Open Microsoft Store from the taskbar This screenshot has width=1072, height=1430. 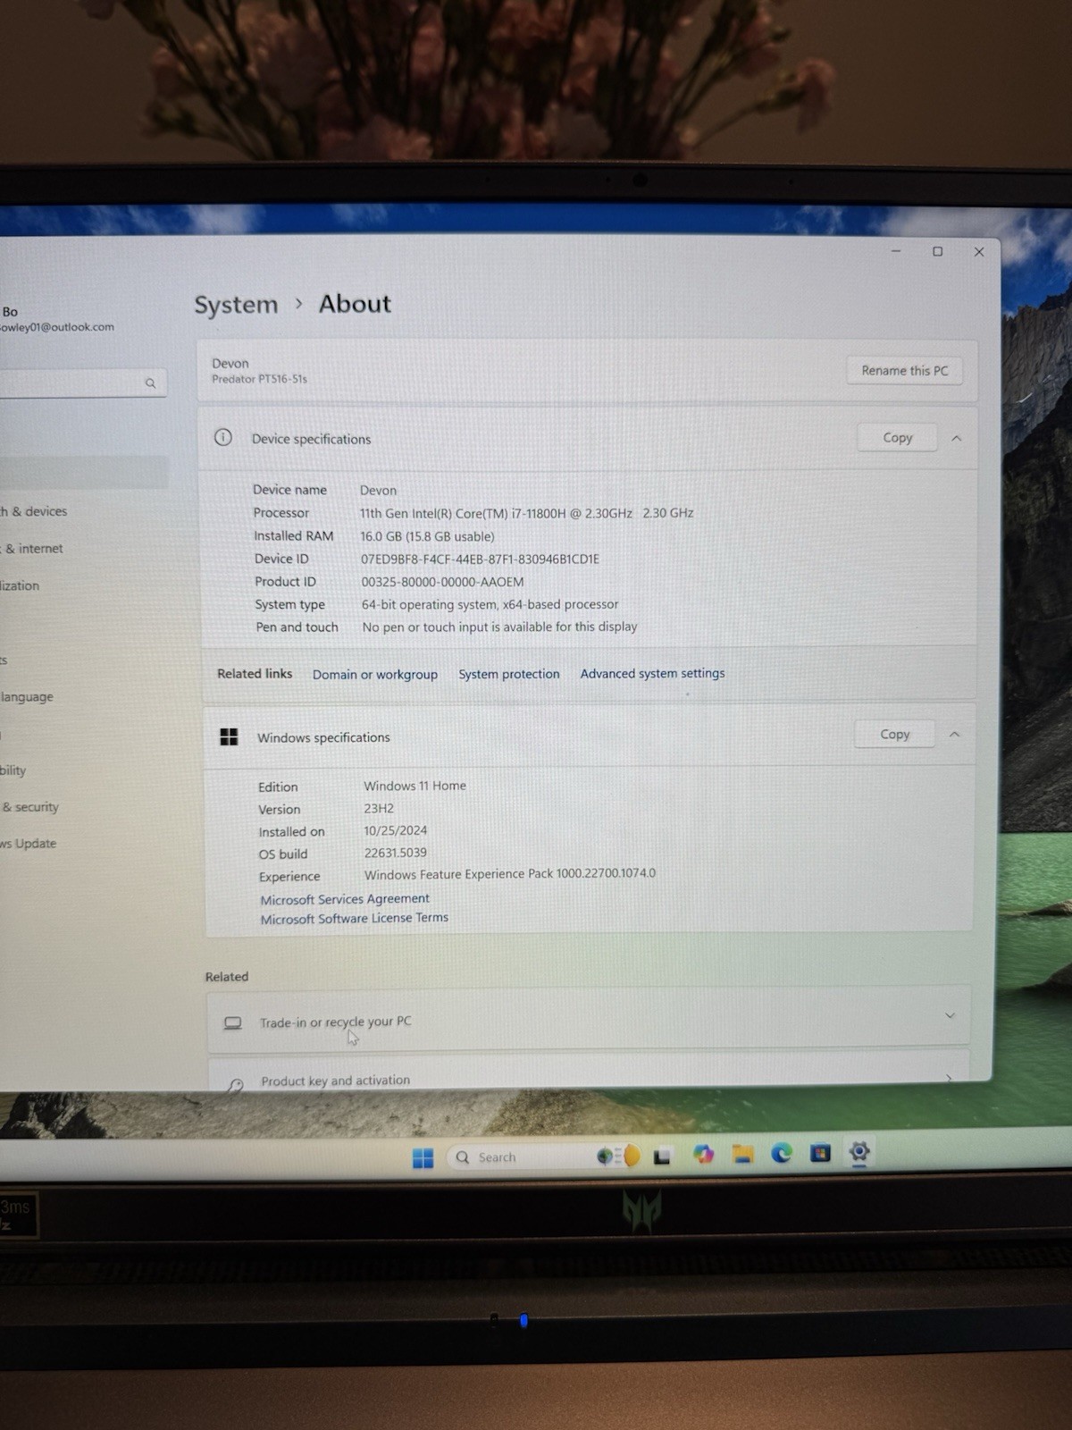click(x=820, y=1153)
